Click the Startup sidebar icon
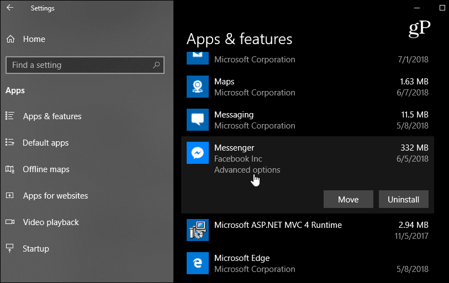This screenshot has height=283, width=449. click(x=10, y=248)
